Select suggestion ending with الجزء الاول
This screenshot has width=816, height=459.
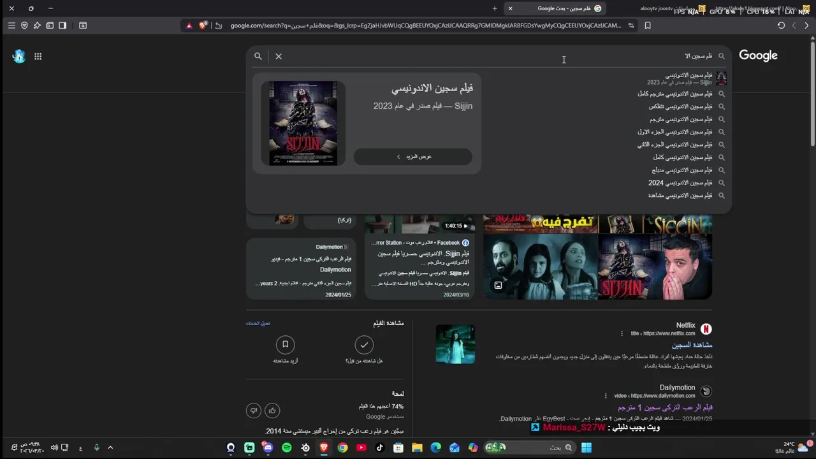click(680, 132)
